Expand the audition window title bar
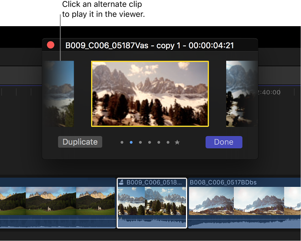This screenshot has width=301, height=241. click(x=150, y=45)
